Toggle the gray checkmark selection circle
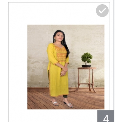The height and width of the screenshot is (122, 122). pyautogui.click(x=102, y=11)
